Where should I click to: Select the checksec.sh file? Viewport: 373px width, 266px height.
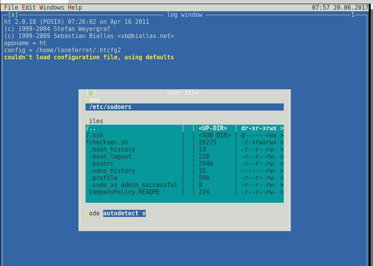tap(133, 142)
